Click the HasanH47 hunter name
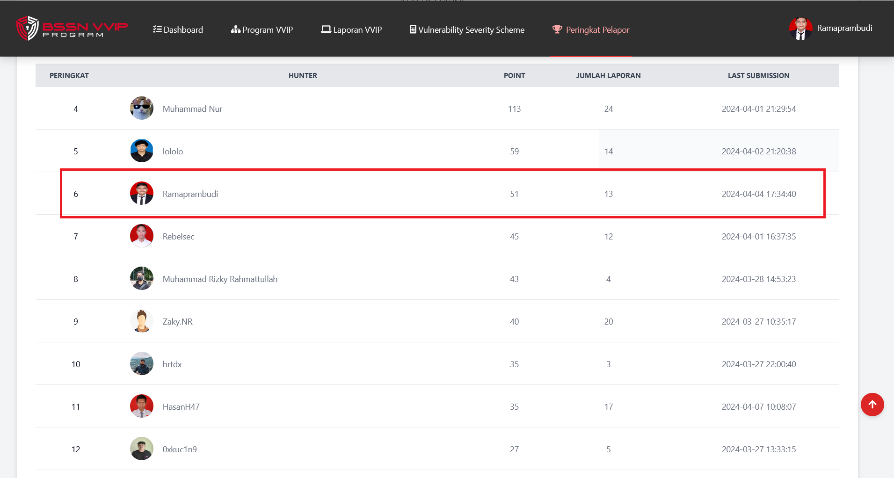 tap(181, 407)
